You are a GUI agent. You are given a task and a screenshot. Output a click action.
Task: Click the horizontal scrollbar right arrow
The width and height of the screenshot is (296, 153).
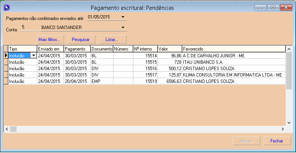[x=282, y=129]
